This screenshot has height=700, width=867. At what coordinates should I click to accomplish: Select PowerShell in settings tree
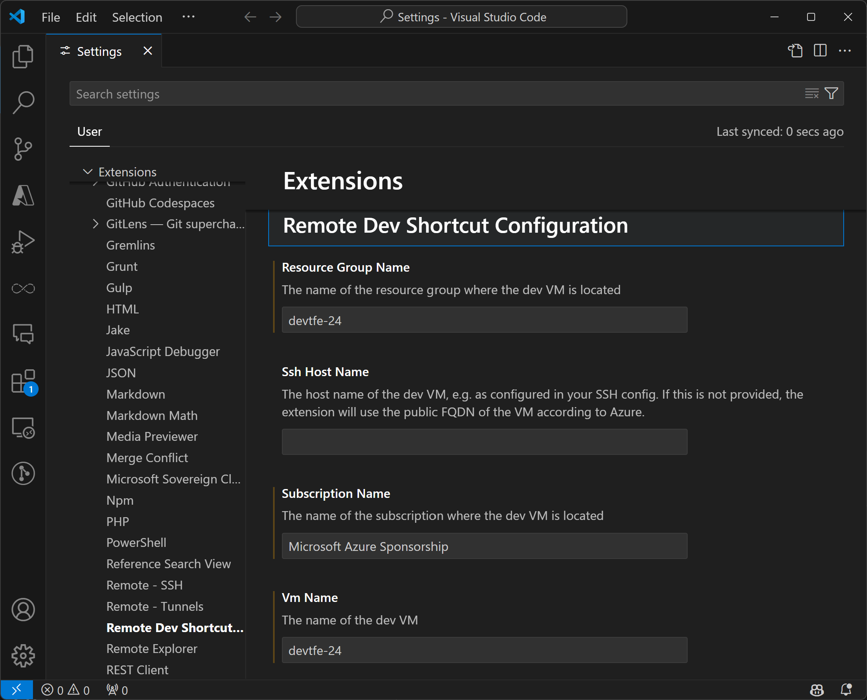[x=136, y=543]
